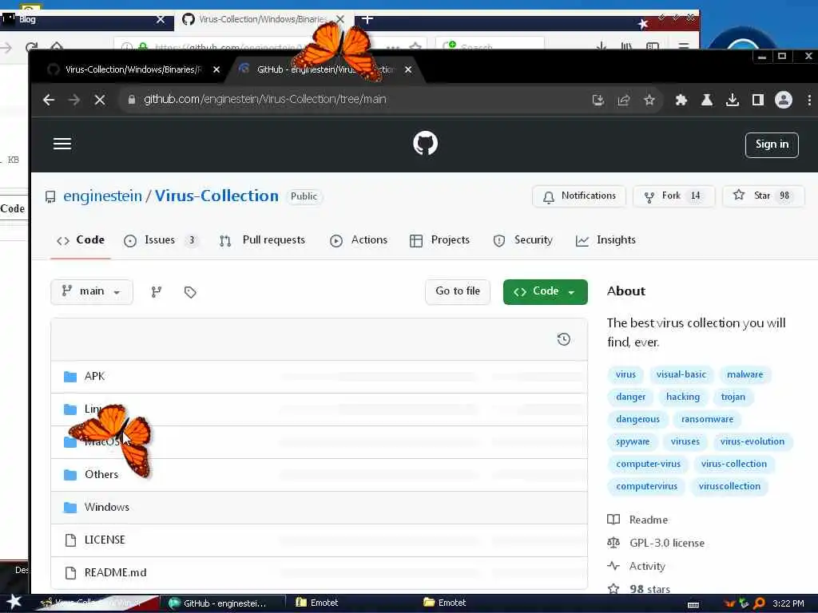Open the Chrome extensions puzzle icon
Screen dimensions: 818x613
[681, 100]
